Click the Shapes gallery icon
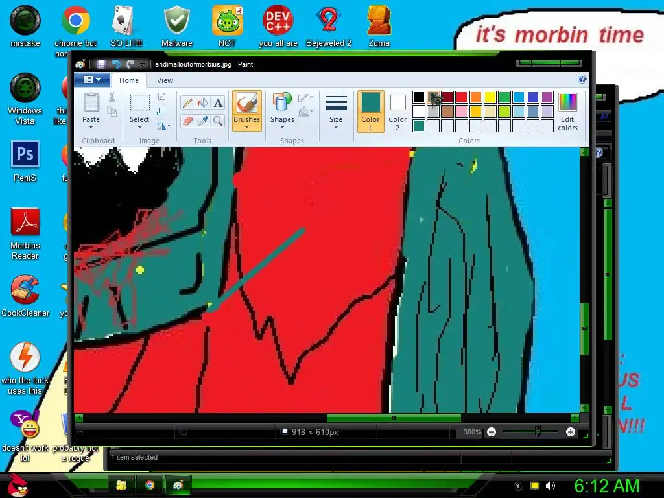This screenshot has height=498, width=664. point(282,103)
